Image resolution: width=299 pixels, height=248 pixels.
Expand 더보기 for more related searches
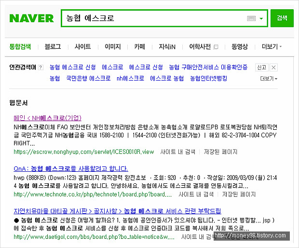(269, 79)
